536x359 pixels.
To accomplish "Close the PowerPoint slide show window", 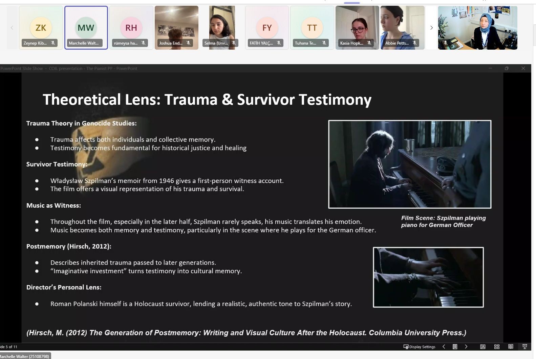I will (523, 68).
